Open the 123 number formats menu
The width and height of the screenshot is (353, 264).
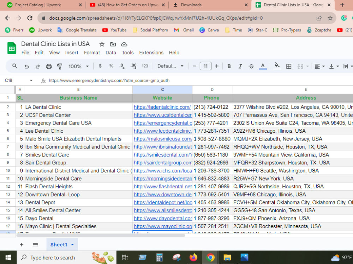tap(145, 66)
